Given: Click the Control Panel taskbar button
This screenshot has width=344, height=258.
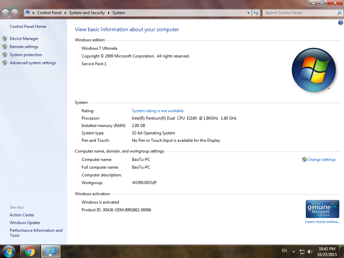Looking at the screenshot, I should [x=51, y=251].
